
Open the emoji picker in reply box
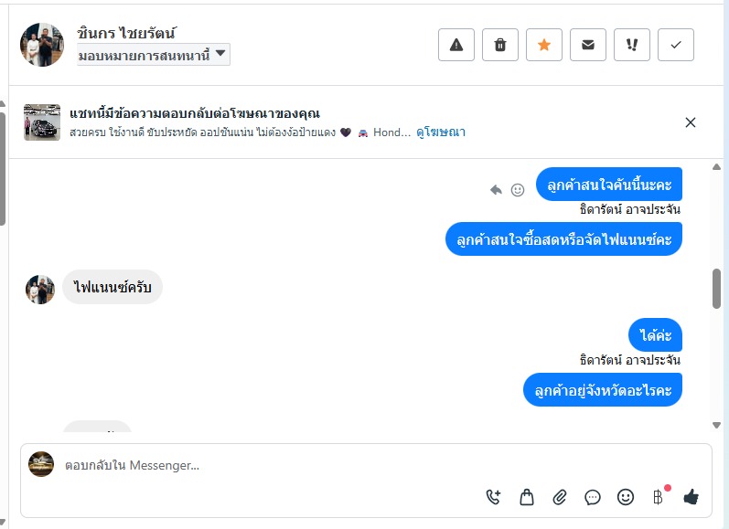626,497
